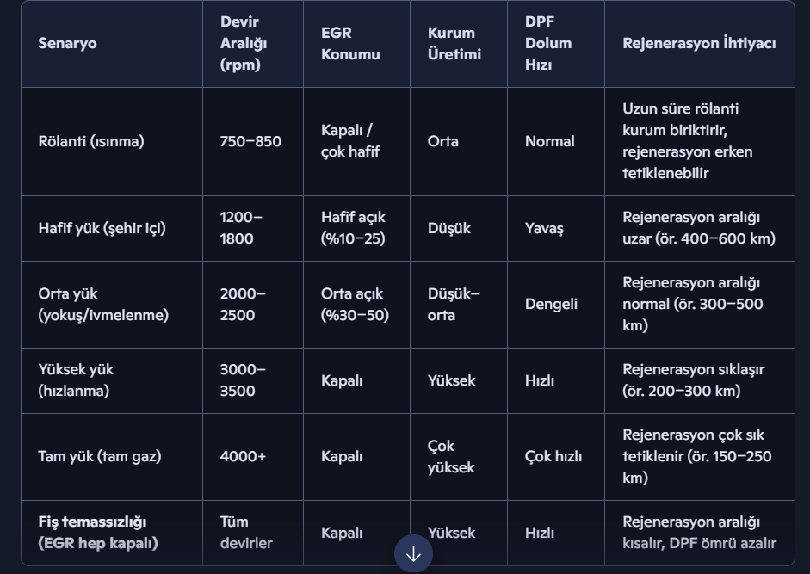
Task: Click the Orta açık (%30–50) cell
Action: click(355, 304)
